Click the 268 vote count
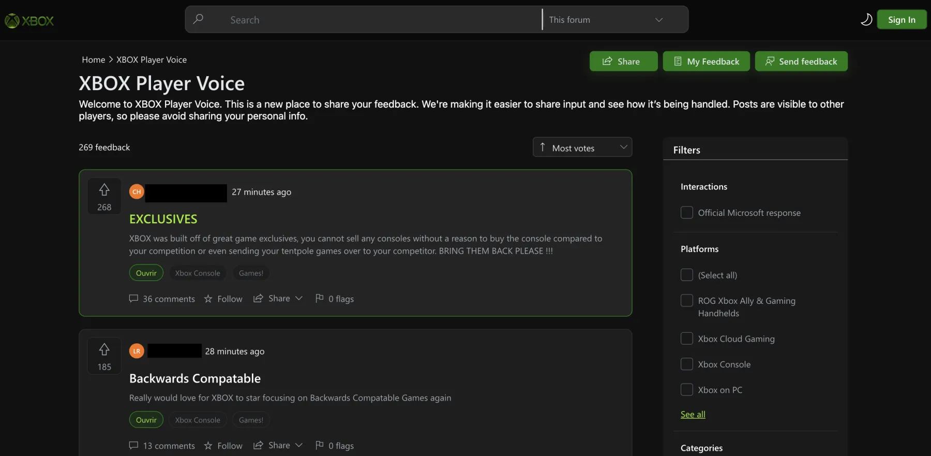 (104, 207)
